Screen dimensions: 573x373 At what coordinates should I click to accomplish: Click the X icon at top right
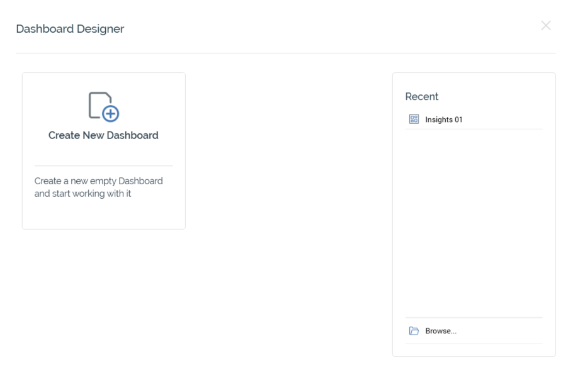546,26
